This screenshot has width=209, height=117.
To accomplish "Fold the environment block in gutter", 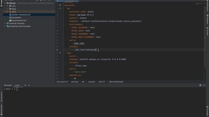I will tap(64, 24).
